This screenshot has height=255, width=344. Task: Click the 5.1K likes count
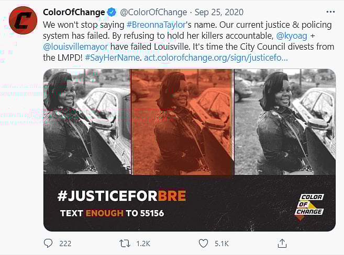[x=221, y=244]
